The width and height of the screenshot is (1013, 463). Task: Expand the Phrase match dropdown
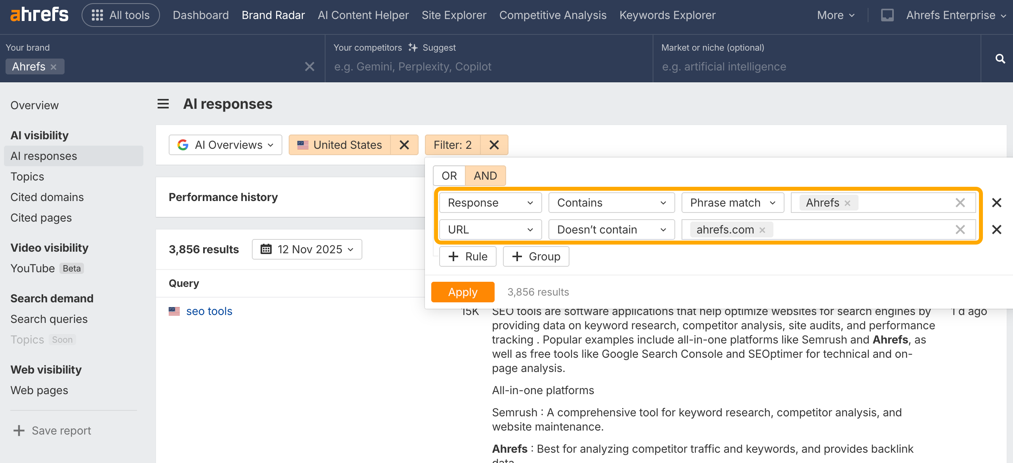(732, 203)
